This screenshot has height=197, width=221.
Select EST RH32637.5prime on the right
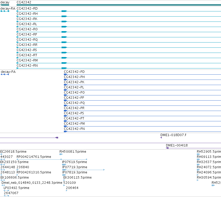click(x=209, y=162)
